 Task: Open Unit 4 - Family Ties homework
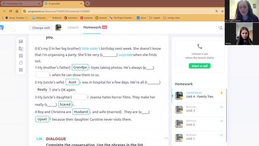(199, 96)
